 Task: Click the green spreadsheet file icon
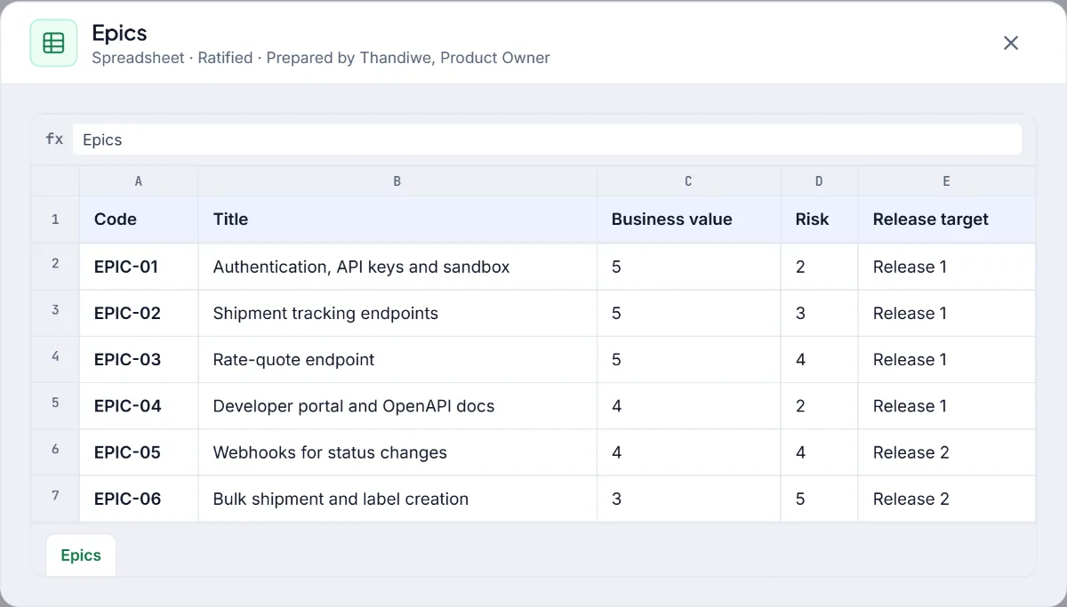53,43
